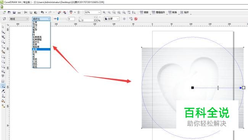Select the Eyedropper tool
Image resolution: width=248 pixels, height=140 pixels.
pyautogui.click(x=3, y=91)
